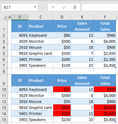
Task: Click the Enter checkmark formula bar icon
Action: pos(64,7)
